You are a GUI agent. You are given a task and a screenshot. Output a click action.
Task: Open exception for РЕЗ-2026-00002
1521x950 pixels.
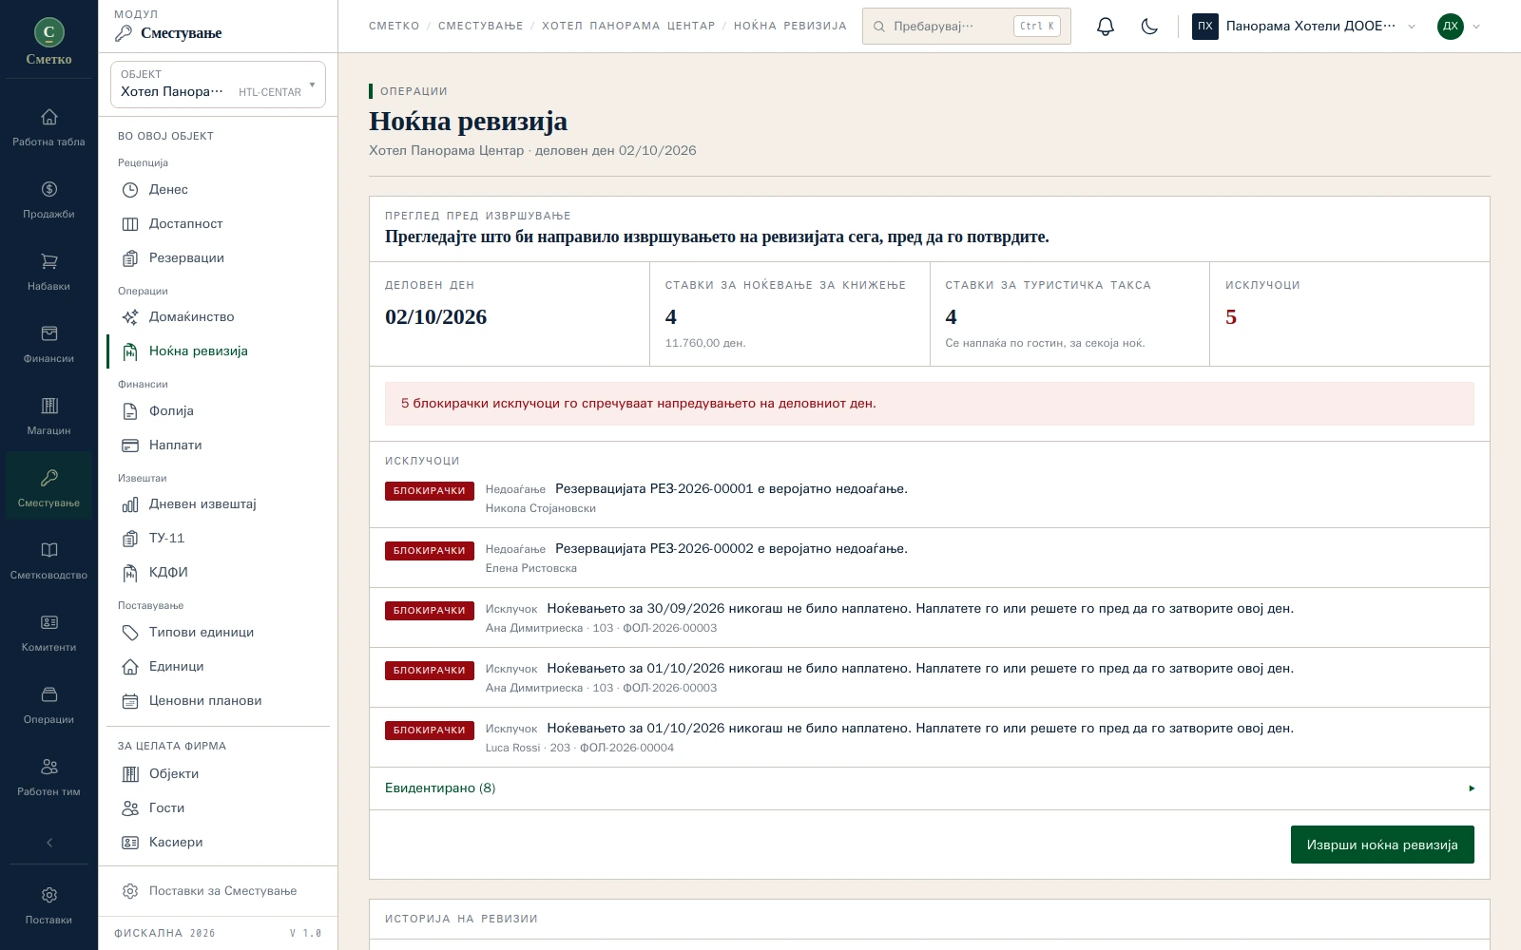click(930, 558)
